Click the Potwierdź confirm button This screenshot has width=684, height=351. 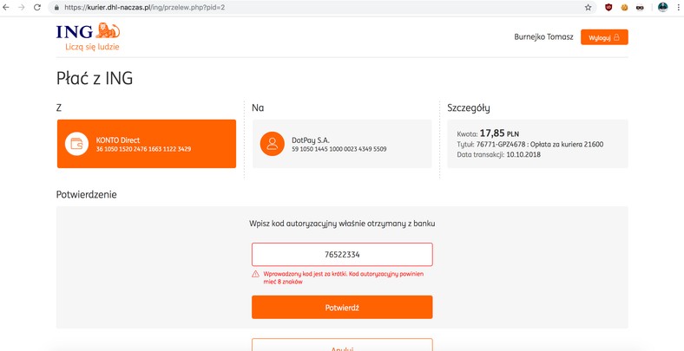click(x=342, y=308)
